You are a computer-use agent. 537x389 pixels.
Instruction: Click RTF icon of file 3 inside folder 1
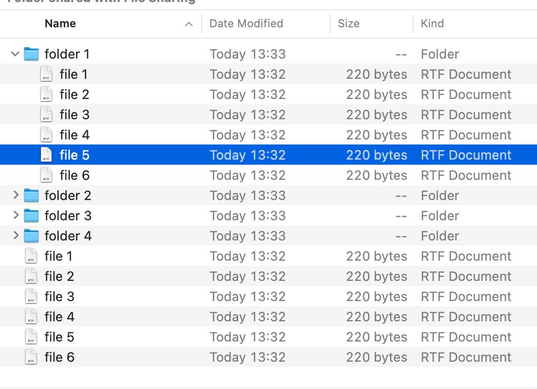tap(47, 115)
